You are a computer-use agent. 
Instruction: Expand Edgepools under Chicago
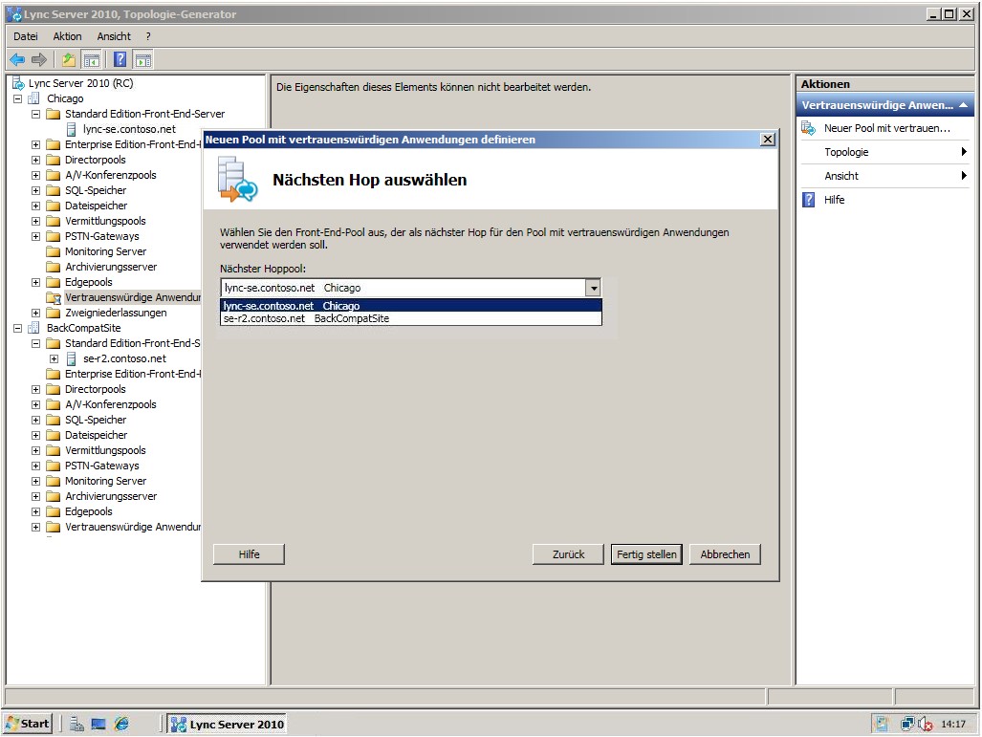[x=35, y=282]
